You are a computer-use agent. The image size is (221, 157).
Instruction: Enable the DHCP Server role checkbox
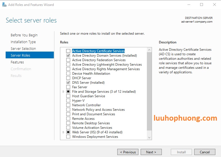click(68, 78)
